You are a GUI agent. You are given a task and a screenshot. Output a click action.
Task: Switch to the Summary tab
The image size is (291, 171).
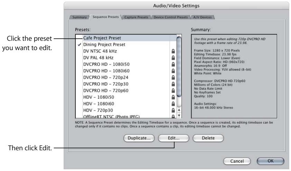click(x=79, y=17)
